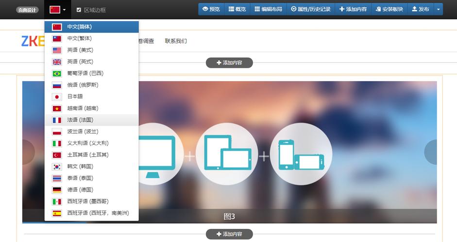
Task: Click the US flag icon in list
Action: [57, 50]
